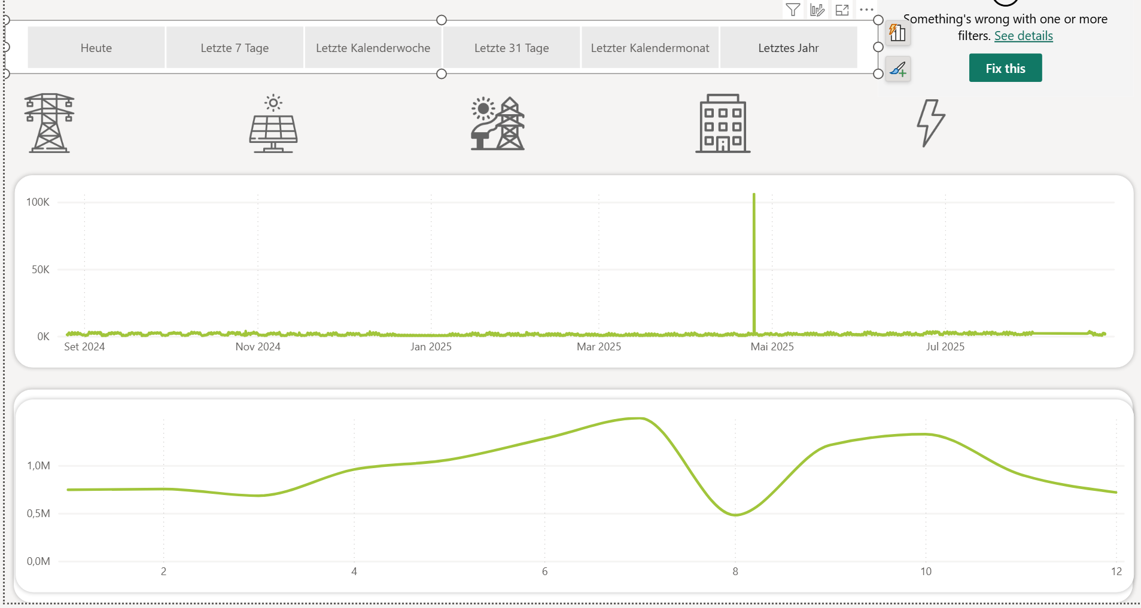Click the top center resize handle of slicer
Image resolution: width=1141 pixels, height=608 pixels.
point(442,20)
